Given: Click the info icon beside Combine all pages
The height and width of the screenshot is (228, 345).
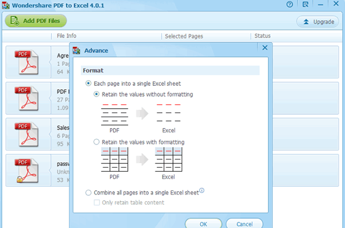Looking at the screenshot, I should click(x=202, y=191).
